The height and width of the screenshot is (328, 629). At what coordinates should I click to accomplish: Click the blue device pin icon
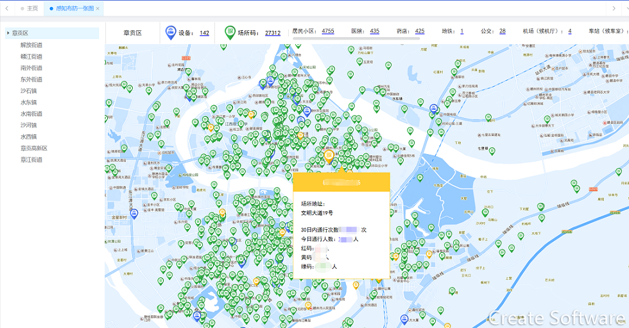click(x=171, y=32)
